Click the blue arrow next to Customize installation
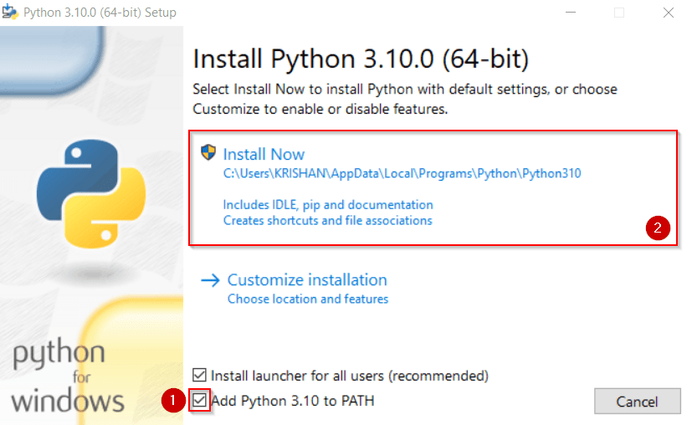The image size is (692, 425). pyautogui.click(x=210, y=280)
